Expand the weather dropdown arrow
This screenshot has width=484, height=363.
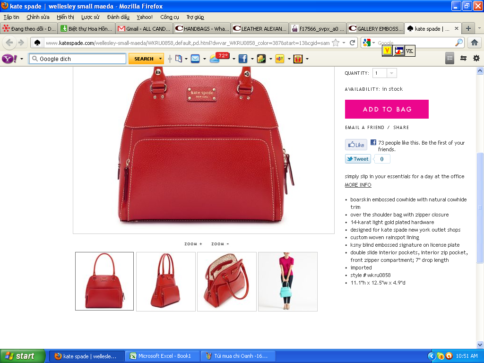pyautogui.click(x=233, y=59)
